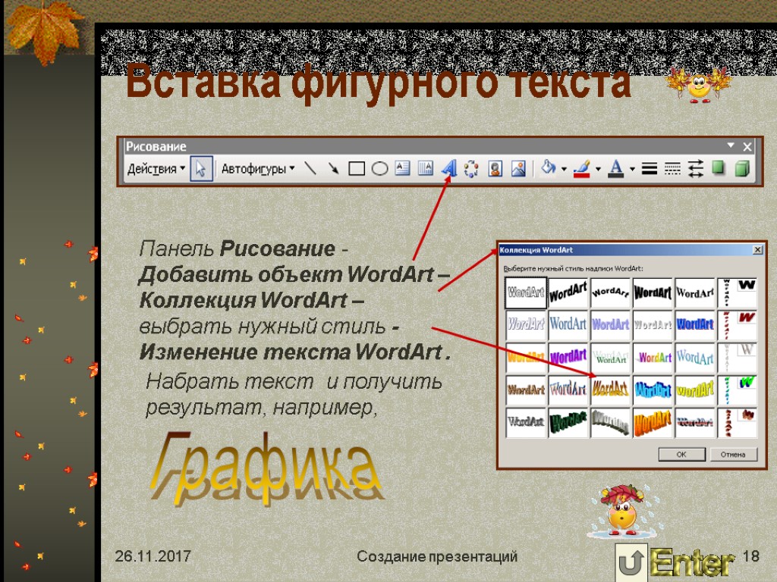Select the solid blue bold WordArt style
The width and height of the screenshot is (777, 582).
point(695,324)
